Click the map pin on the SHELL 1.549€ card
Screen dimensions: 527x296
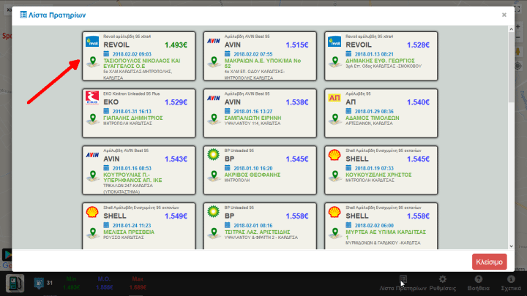pos(93,233)
